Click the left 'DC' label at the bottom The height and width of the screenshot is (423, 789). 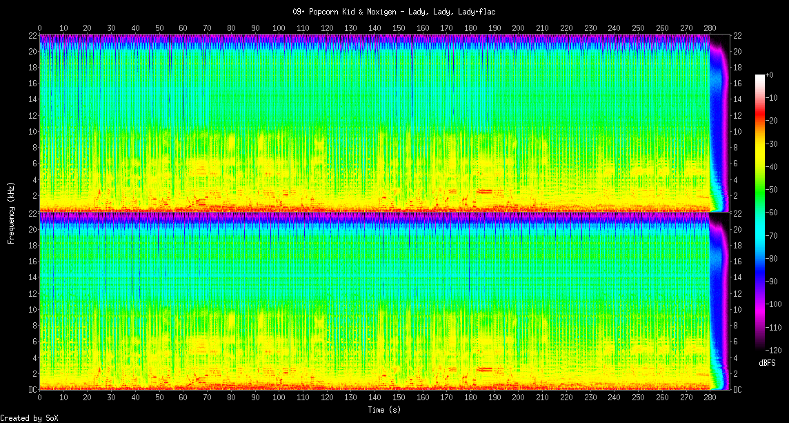tap(32, 390)
